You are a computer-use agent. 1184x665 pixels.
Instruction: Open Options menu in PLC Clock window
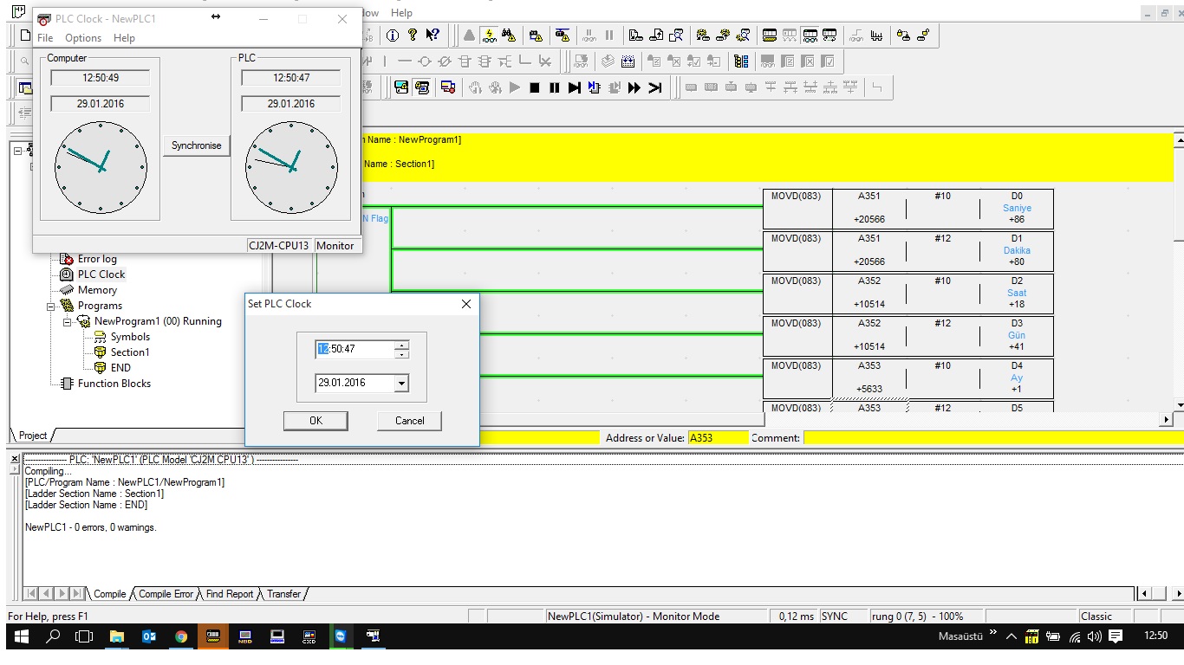tap(83, 38)
